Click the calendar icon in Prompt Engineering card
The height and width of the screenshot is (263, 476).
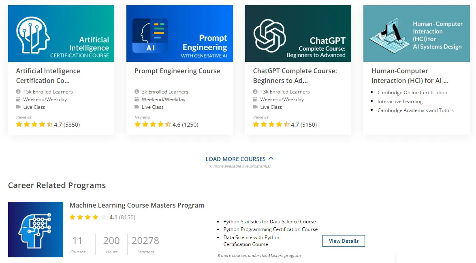(x=137, y=99)
